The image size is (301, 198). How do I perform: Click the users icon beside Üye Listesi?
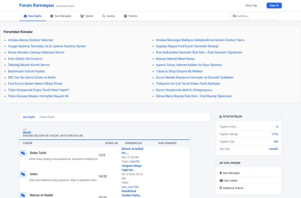pos(221,180)
